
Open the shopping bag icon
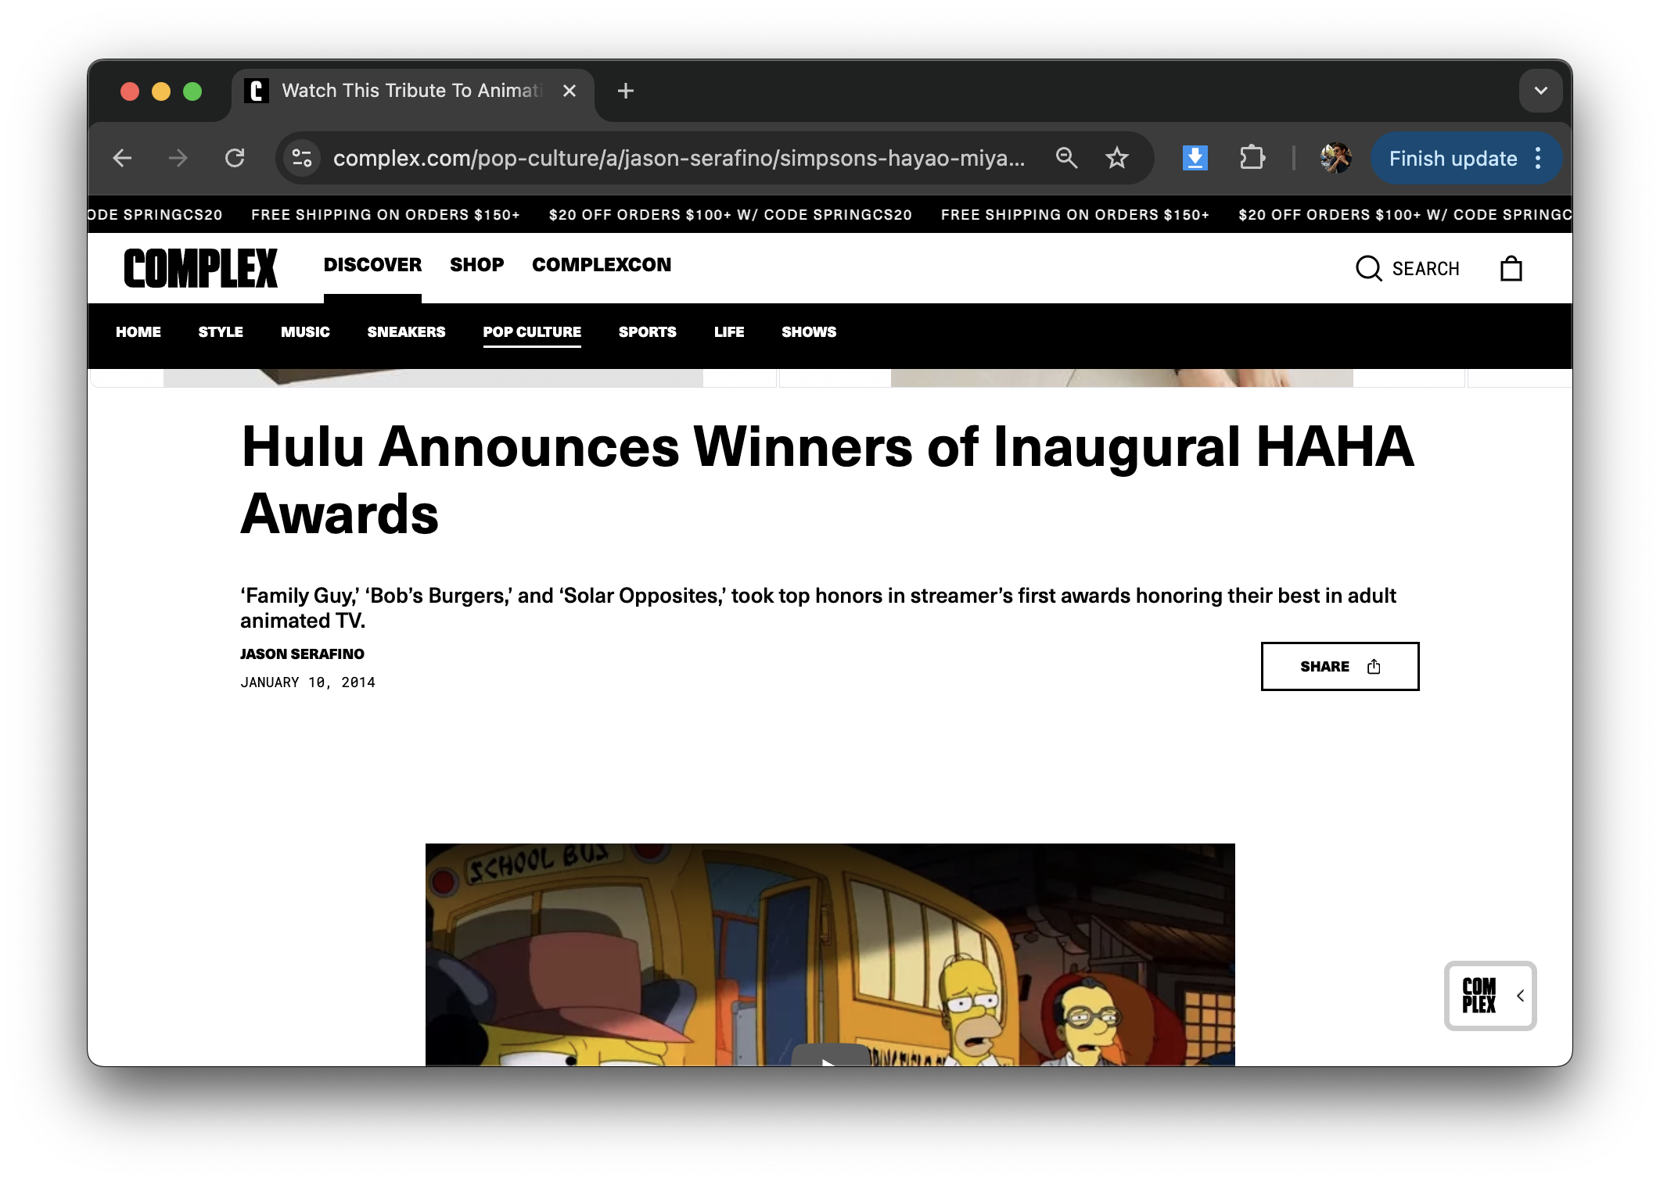[x=1511, y=268]
